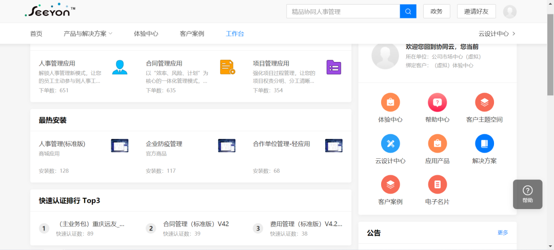The width and height of the screenshot is (554, 250).
Task: Click 下单数：354 text
Action: [268, 90]
